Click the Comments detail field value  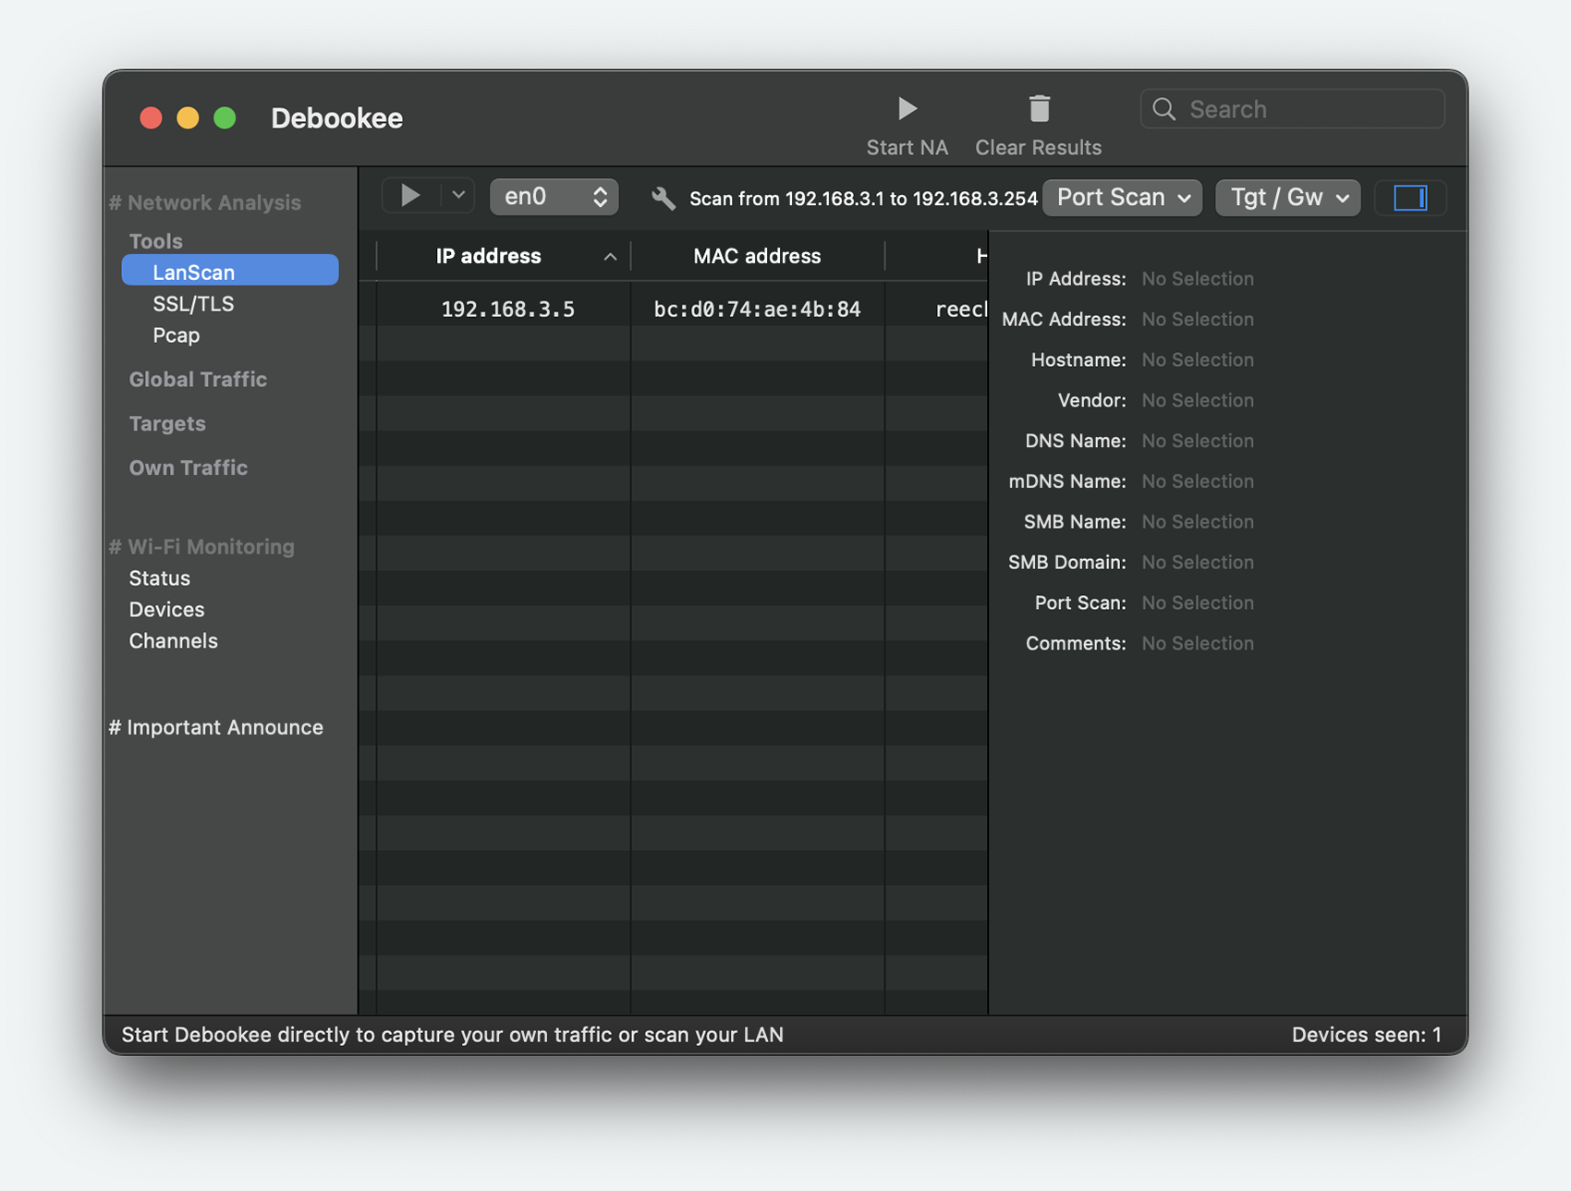(x=1198, y=643)
